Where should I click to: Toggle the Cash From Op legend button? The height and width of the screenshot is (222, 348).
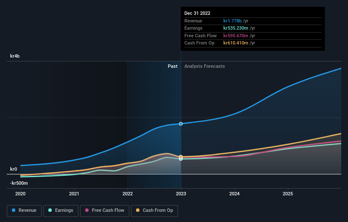pyautogui.click(x=154, y=211)
